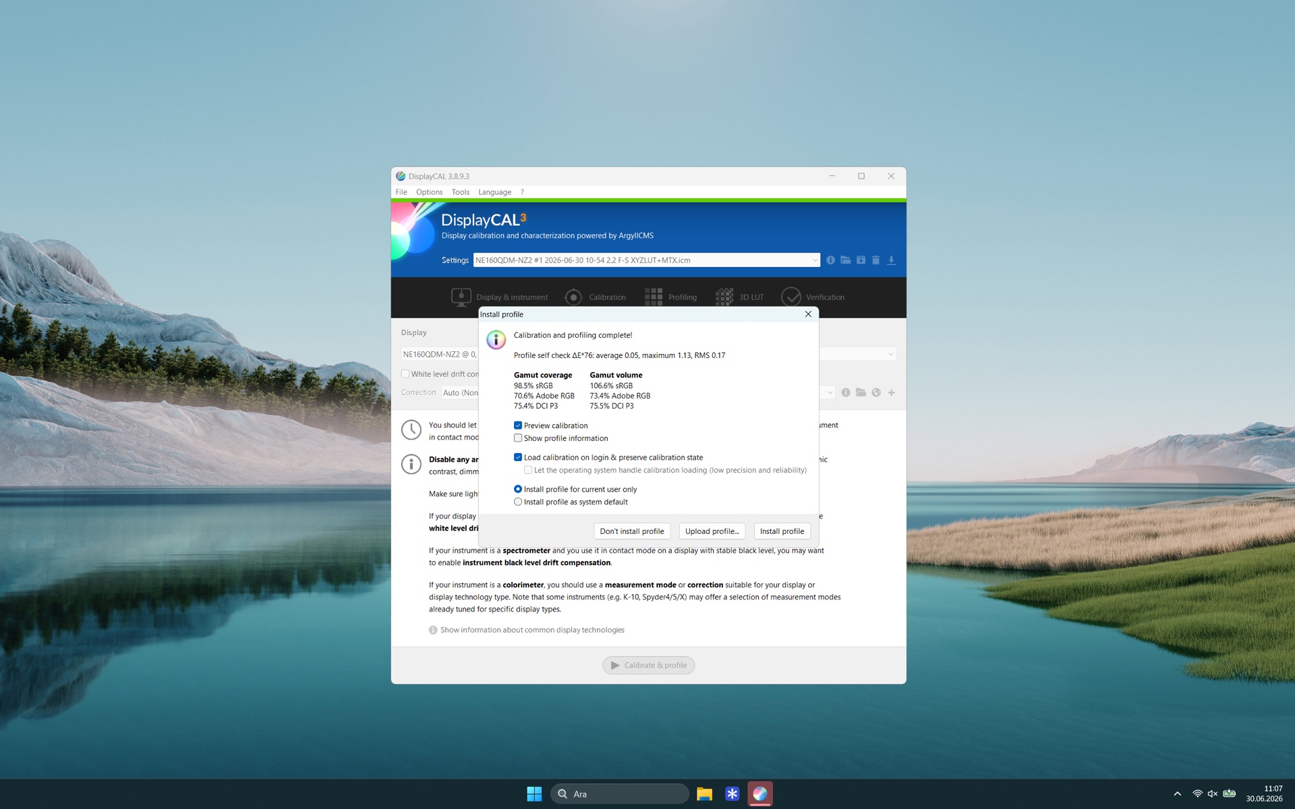Open settings file via folder icon
The width and height of the screenshot is (1295, 809).
click(845, 260)
